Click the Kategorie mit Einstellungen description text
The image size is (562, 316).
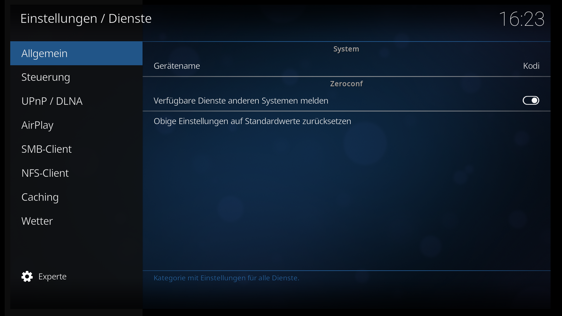click(x=226, y=278)
